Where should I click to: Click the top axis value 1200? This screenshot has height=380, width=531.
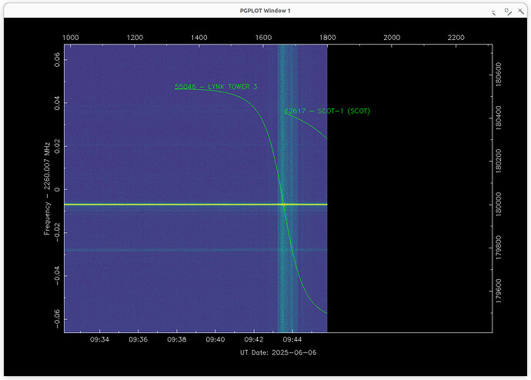135,38
